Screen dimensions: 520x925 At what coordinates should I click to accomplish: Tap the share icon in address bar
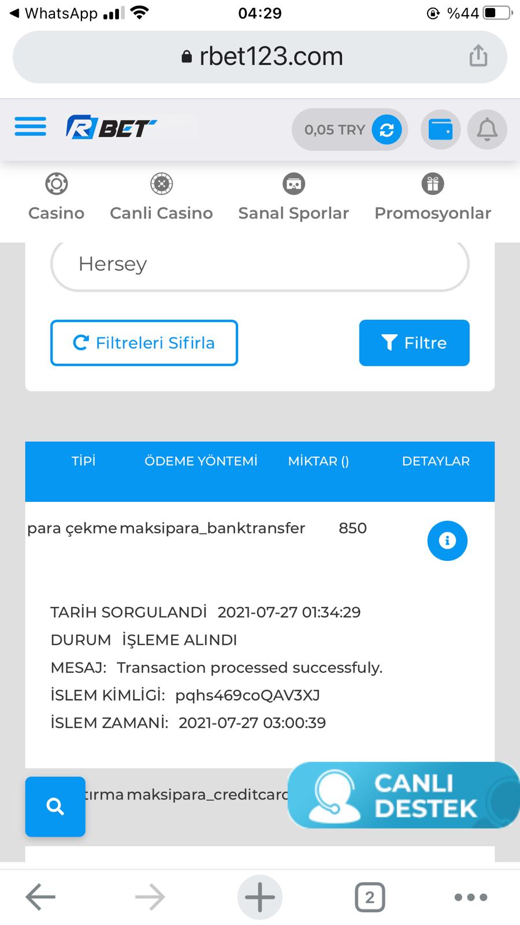478,56
